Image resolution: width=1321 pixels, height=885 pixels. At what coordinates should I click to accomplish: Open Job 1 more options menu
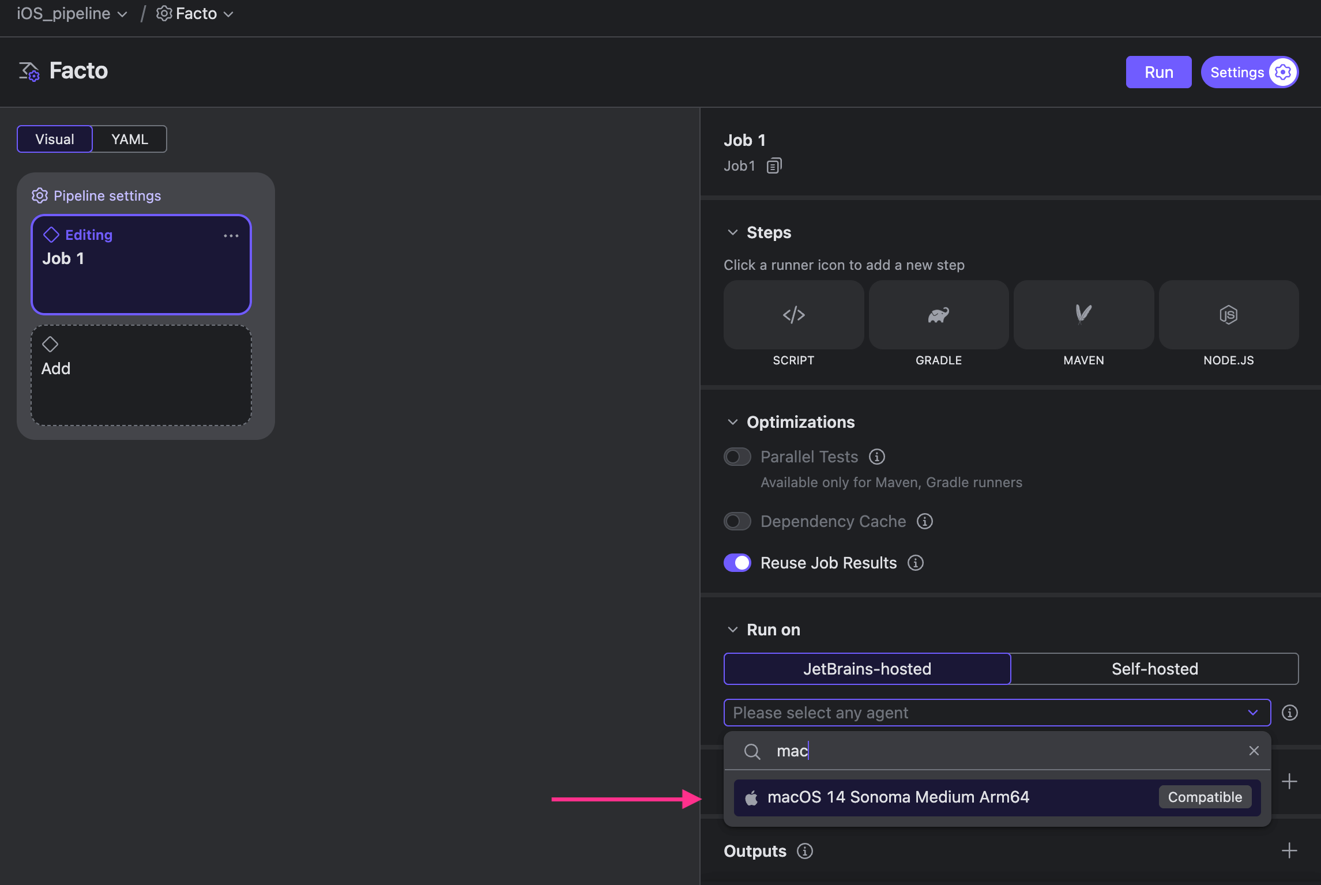231,236
